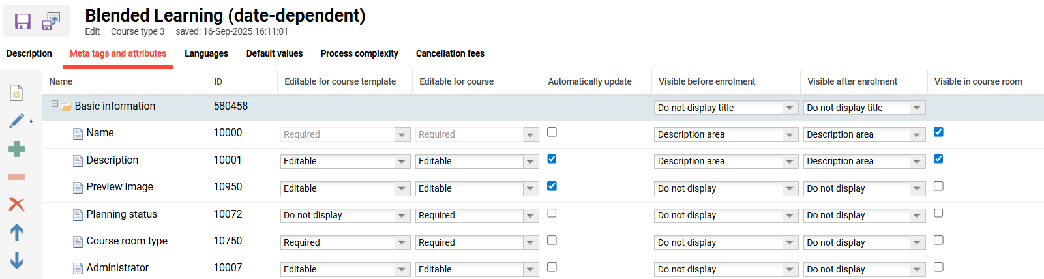Click the new document icon in sidebar
The height and width of the screenshot is (279, 1044).
pyautogui.click(x=16, y=93)
